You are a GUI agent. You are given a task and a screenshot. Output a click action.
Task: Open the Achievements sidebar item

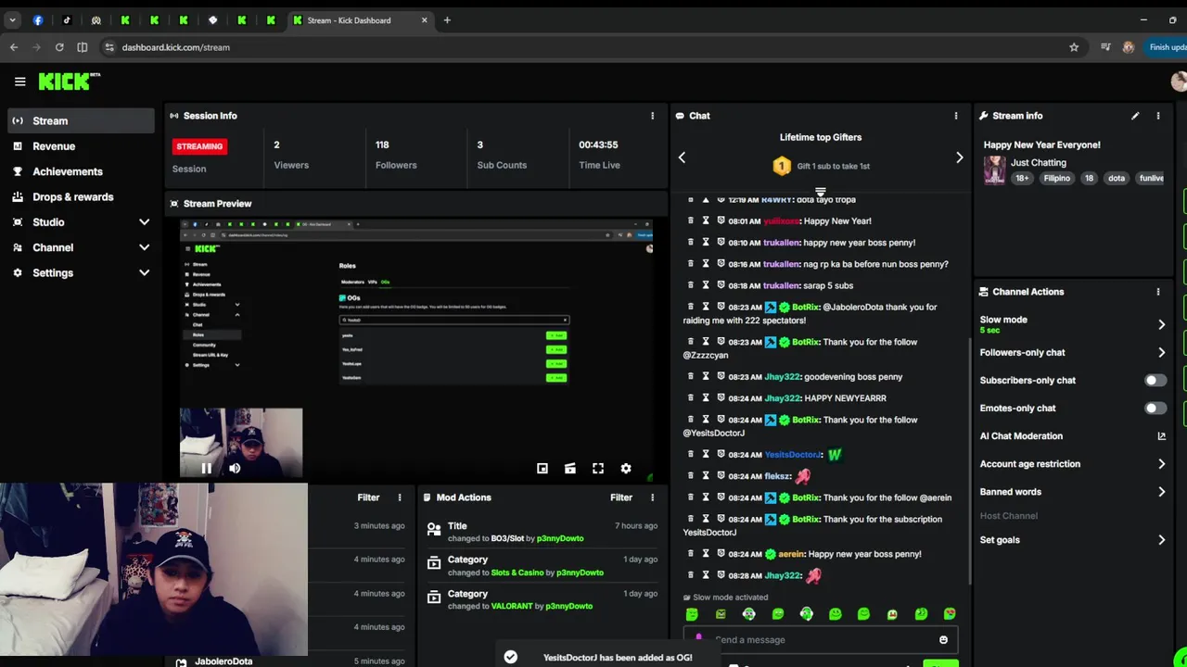pyautogui.click(x=82, y=171)
